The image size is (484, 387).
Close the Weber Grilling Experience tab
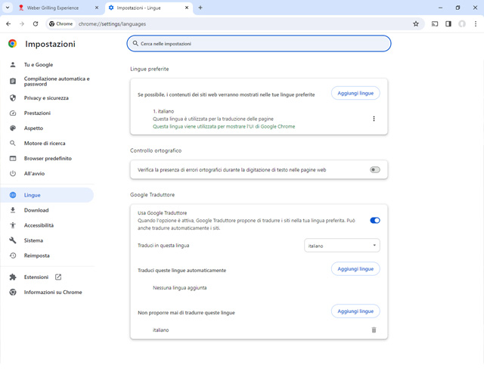coord(97,8)
